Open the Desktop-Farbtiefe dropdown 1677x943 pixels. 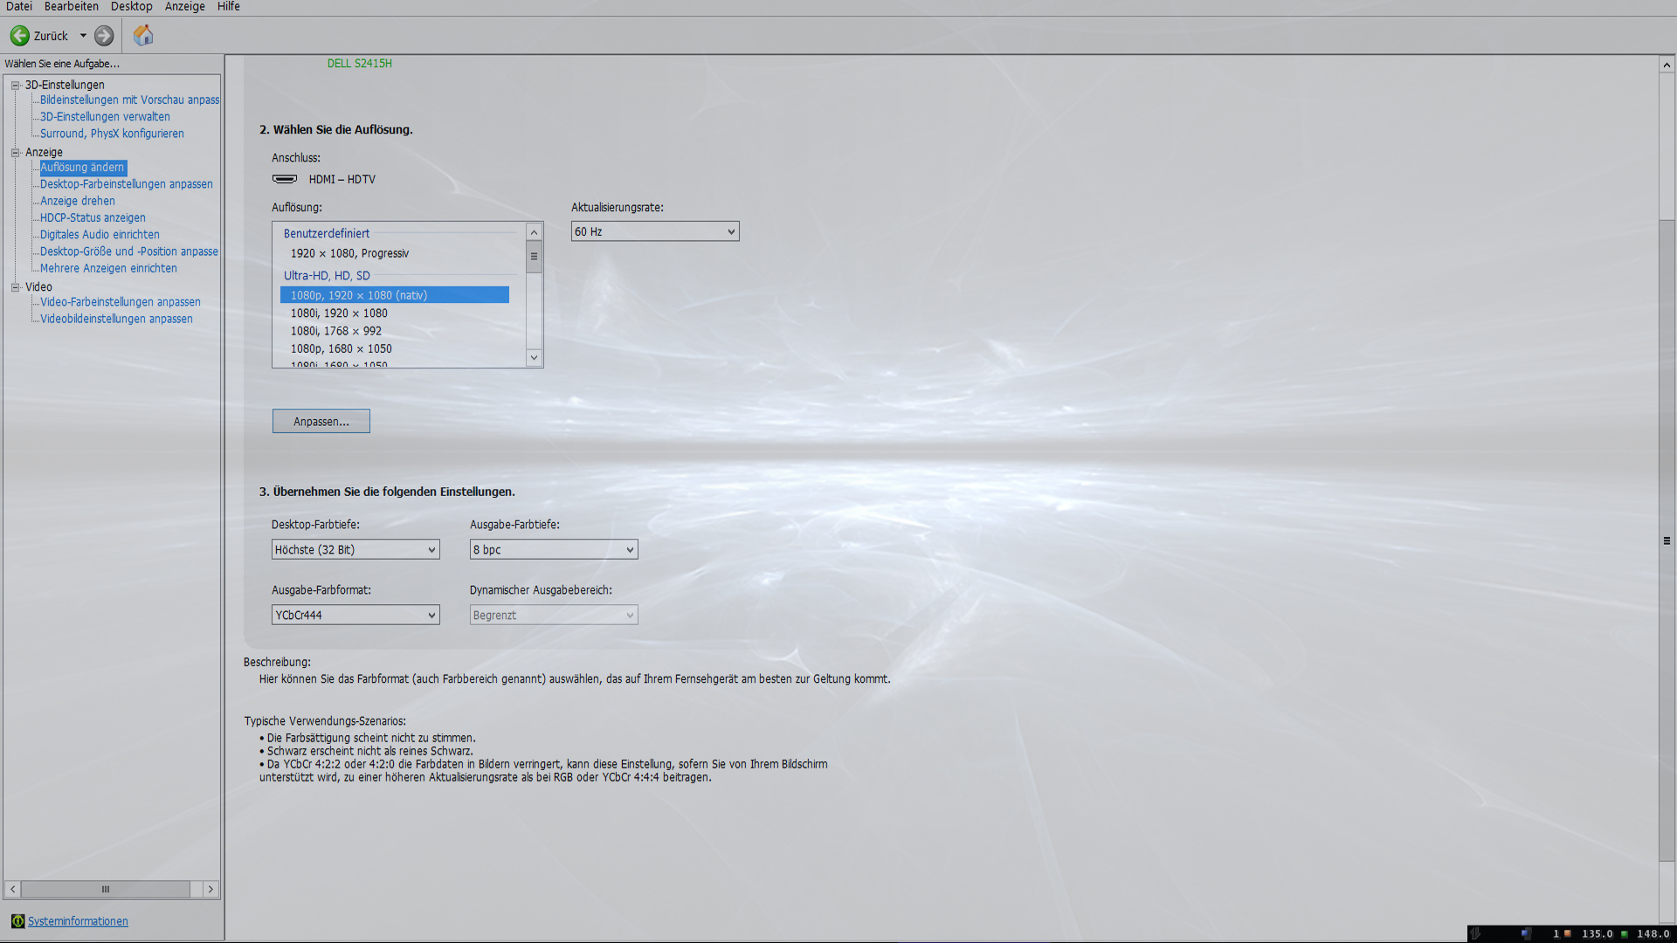coord(355,549)
